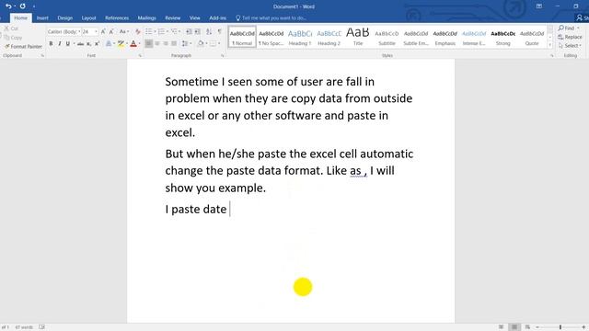Screen dimensions: 589x331
Task: Open the Select dropdown in Editing
Action: click(570, 45)
